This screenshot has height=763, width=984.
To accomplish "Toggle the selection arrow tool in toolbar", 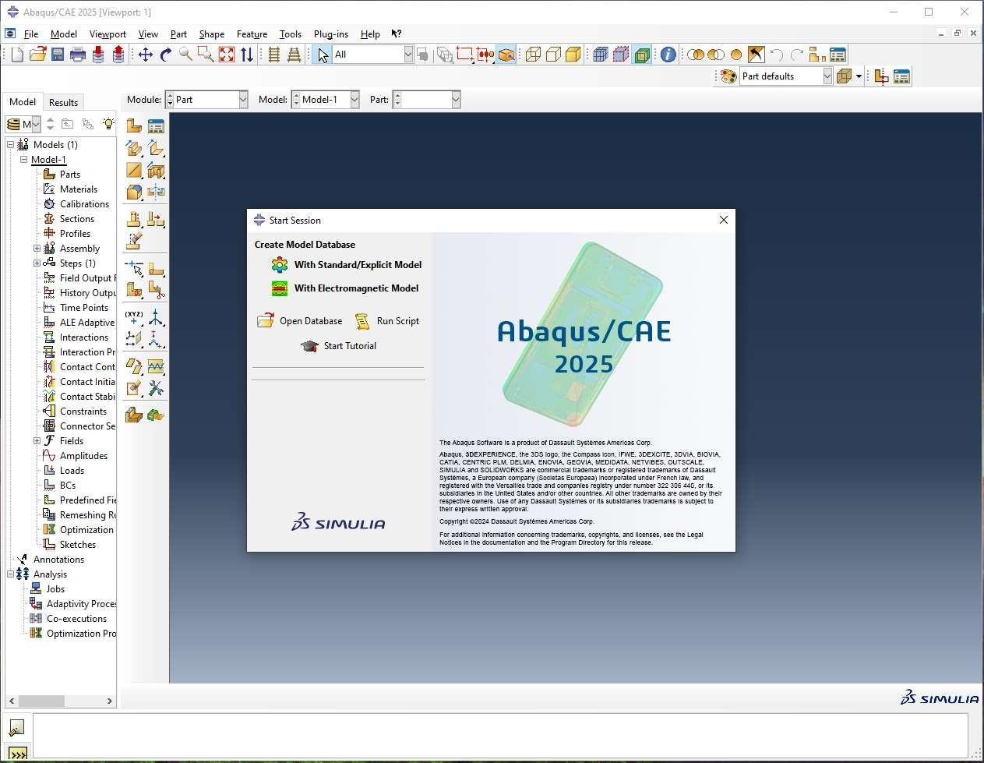I will coord(323,55).
